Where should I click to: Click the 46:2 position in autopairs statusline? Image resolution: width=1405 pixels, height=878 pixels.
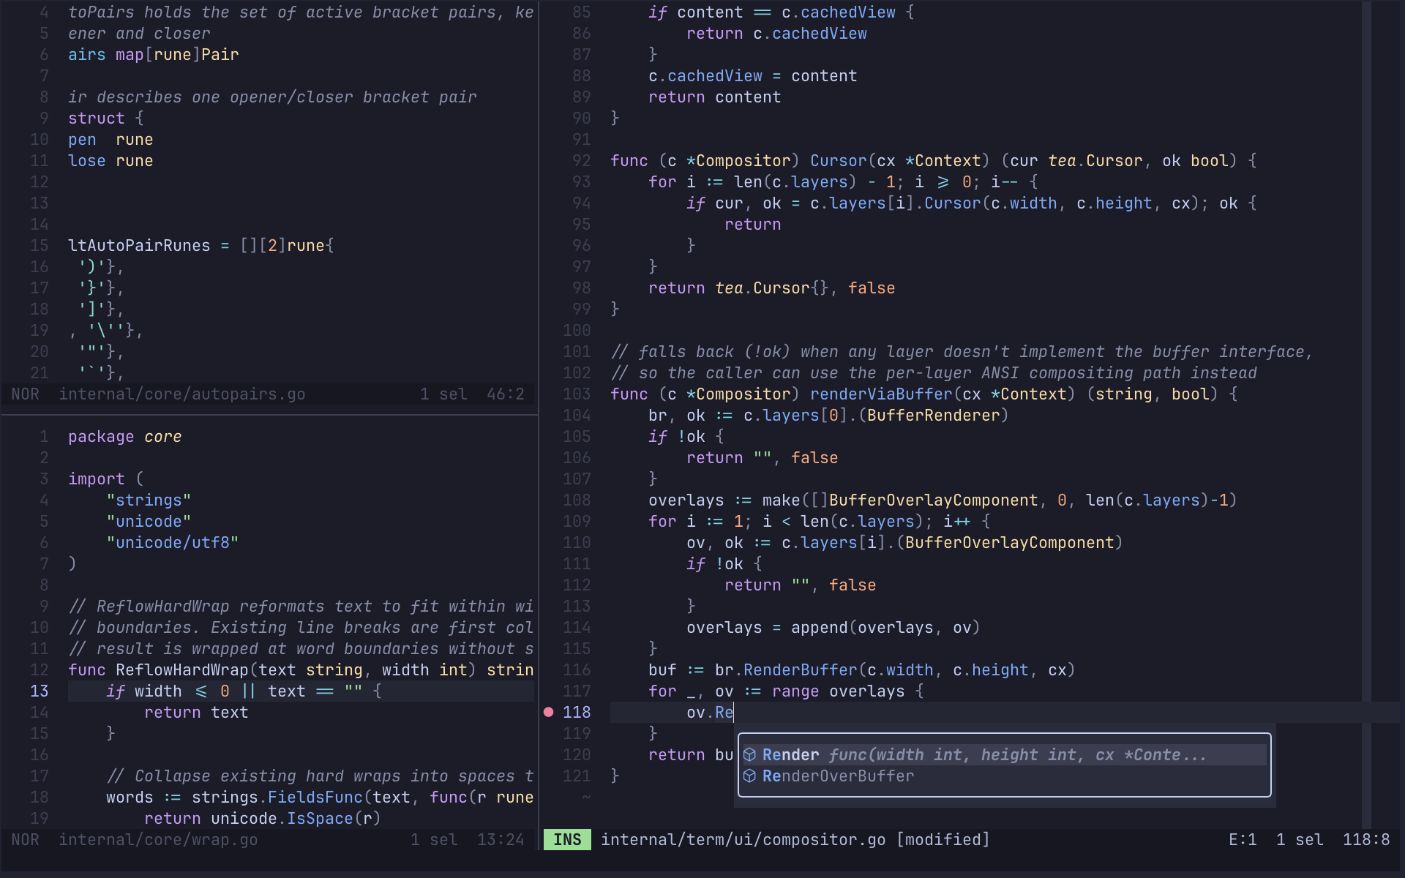coord(506,394)
